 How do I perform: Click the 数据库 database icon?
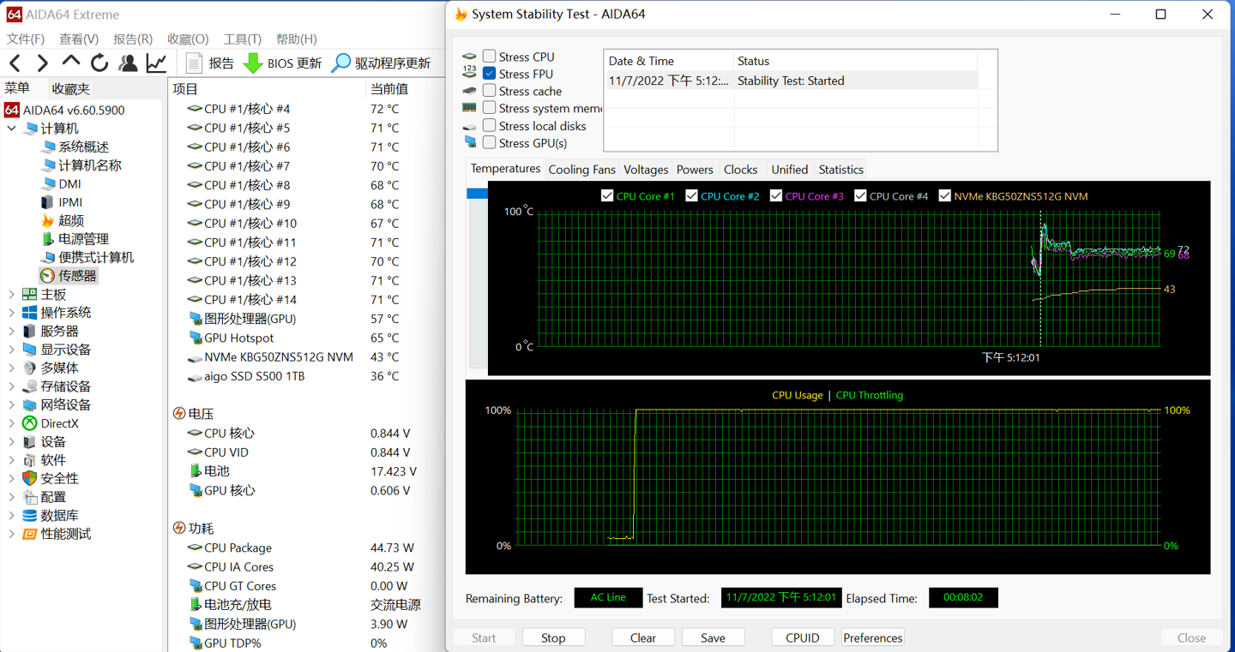point(29,515)
